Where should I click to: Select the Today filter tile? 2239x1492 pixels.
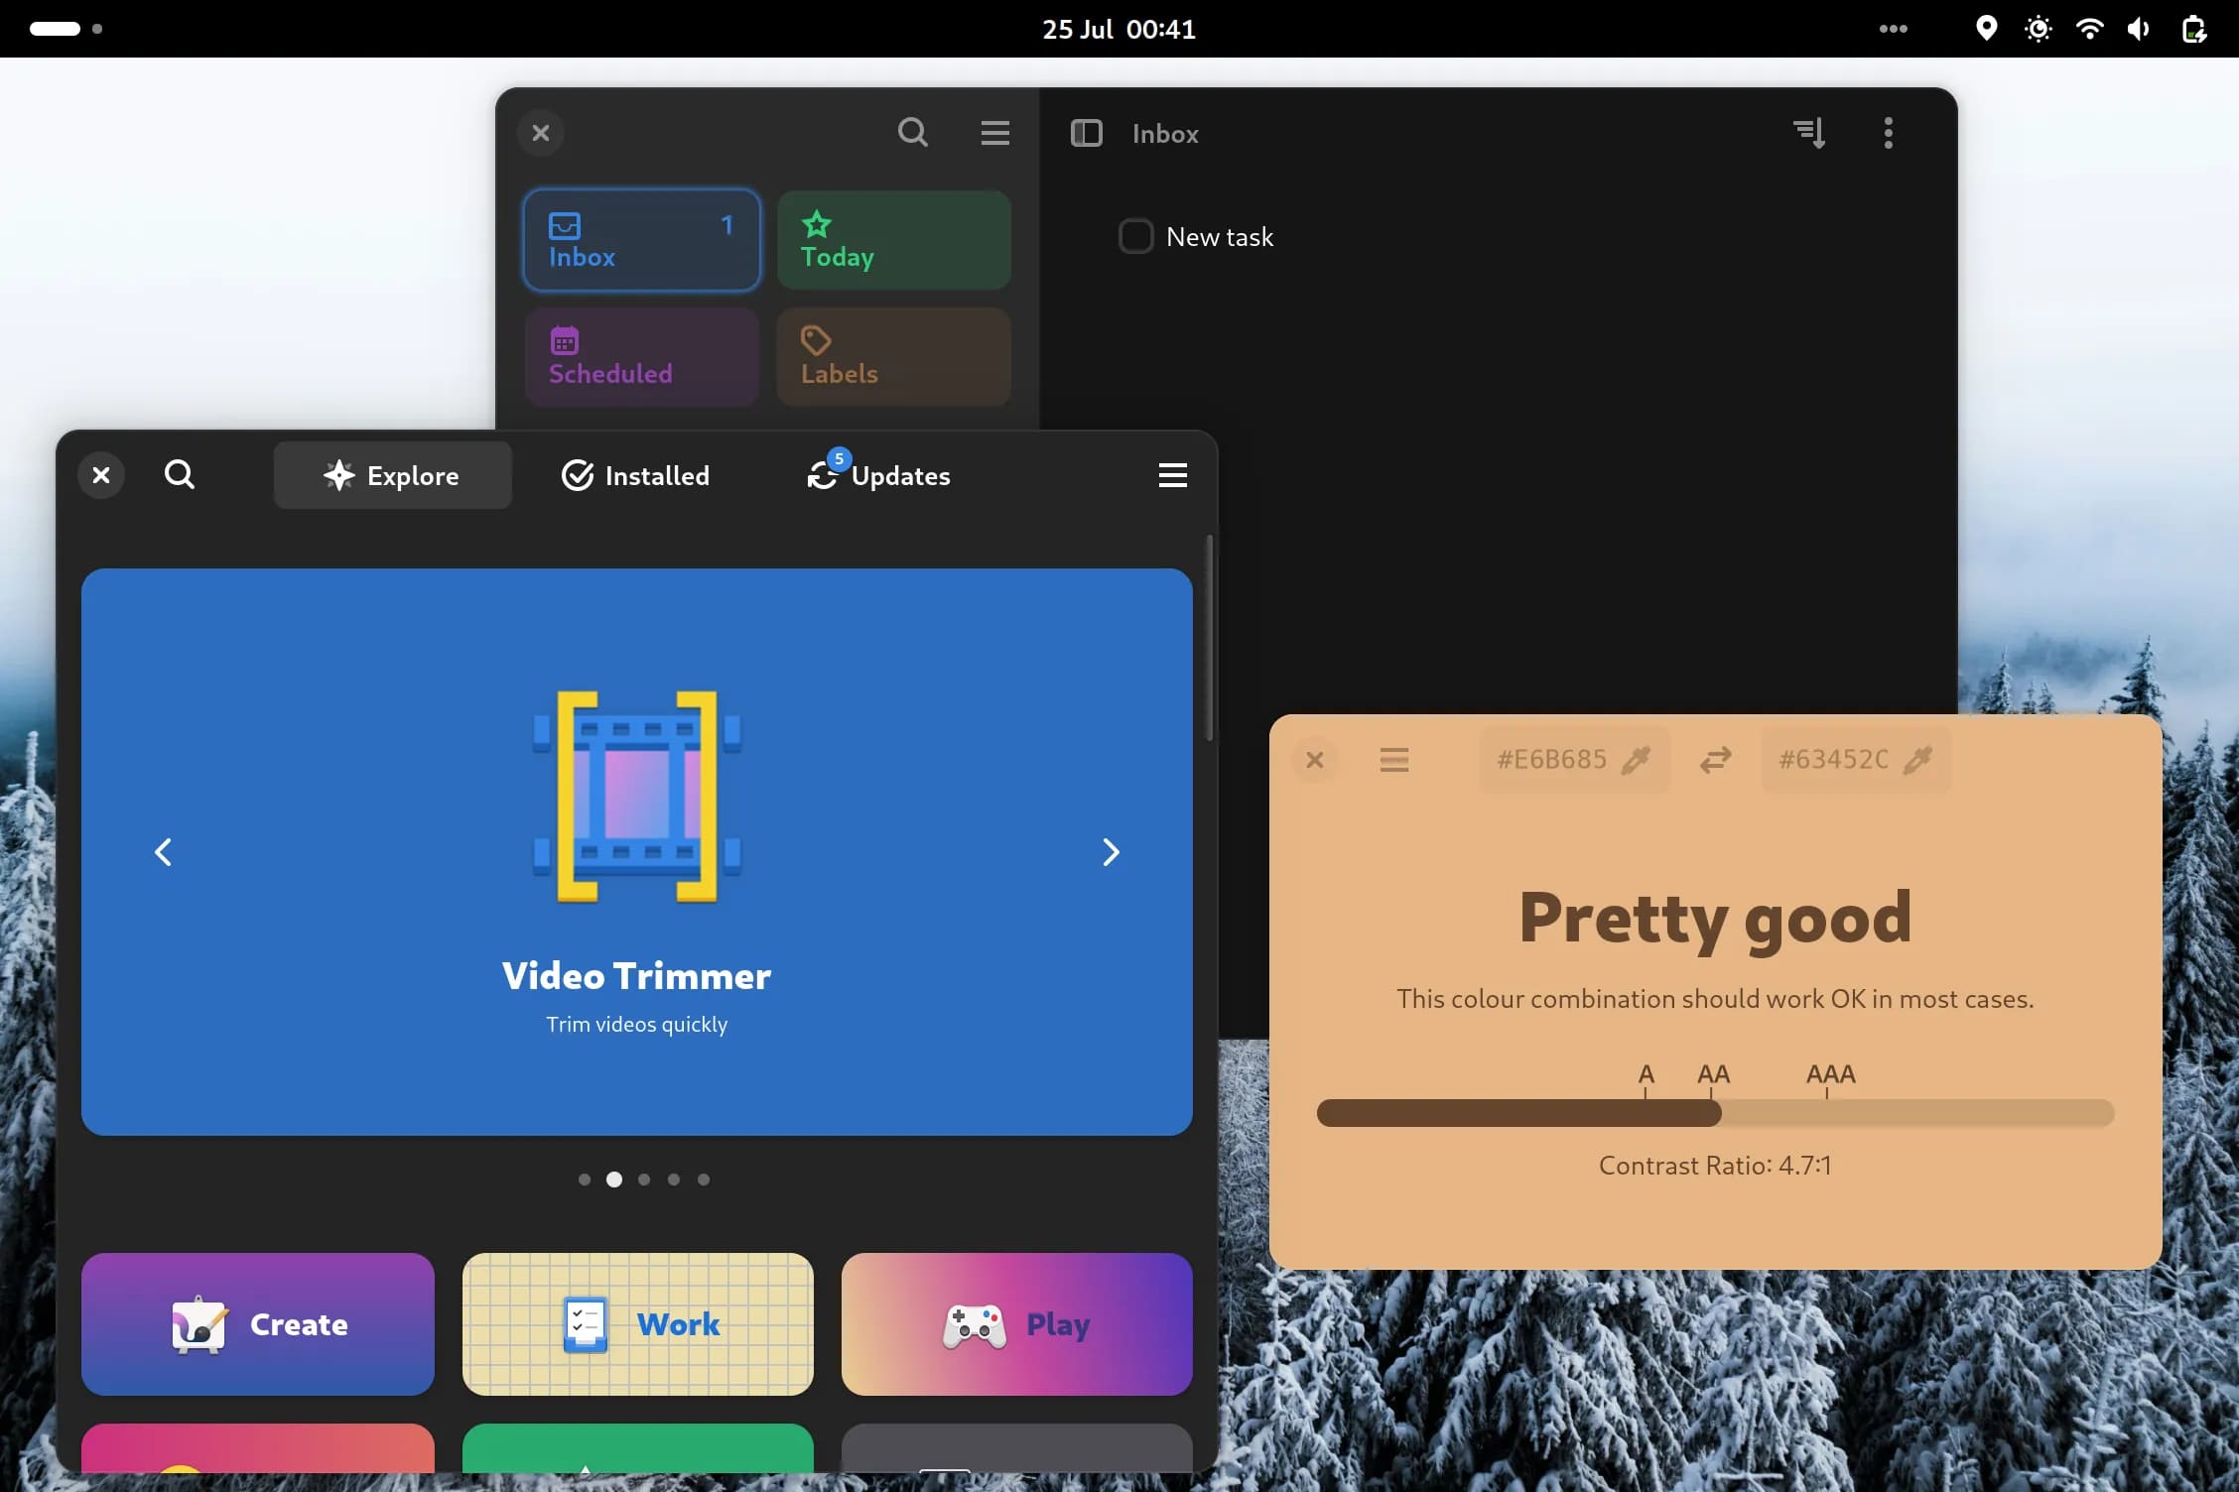893,240
